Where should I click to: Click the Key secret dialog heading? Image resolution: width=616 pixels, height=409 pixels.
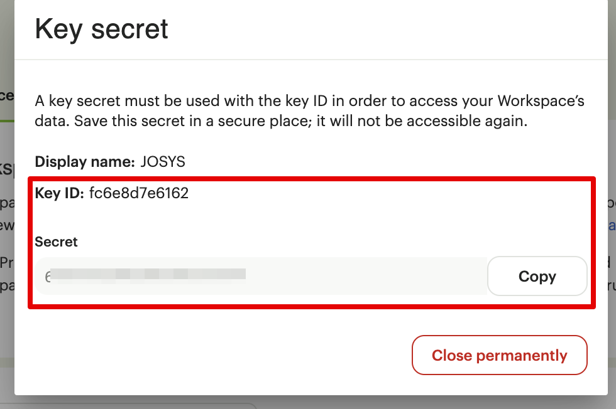pos(102,29)
